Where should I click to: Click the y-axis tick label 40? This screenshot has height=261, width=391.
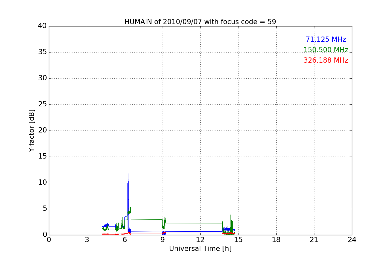coord(42,26)
